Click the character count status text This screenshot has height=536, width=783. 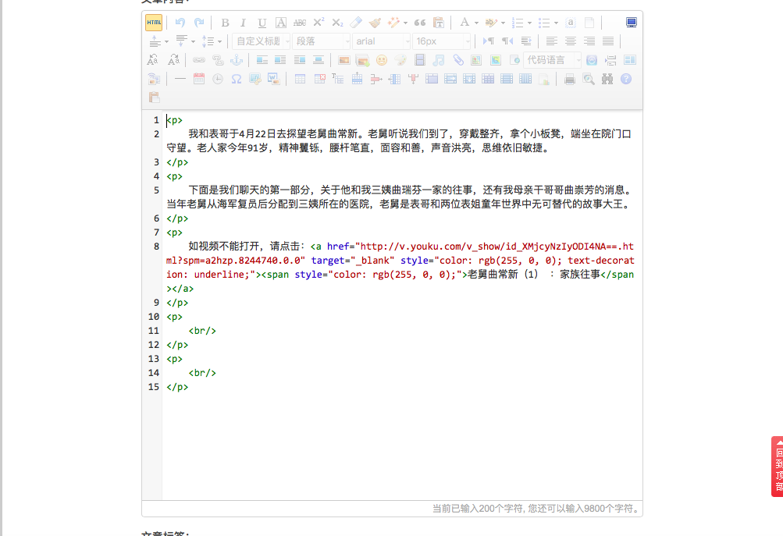[x=535, y=509]
